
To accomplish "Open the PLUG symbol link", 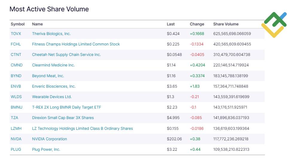I will coord(16,150).
